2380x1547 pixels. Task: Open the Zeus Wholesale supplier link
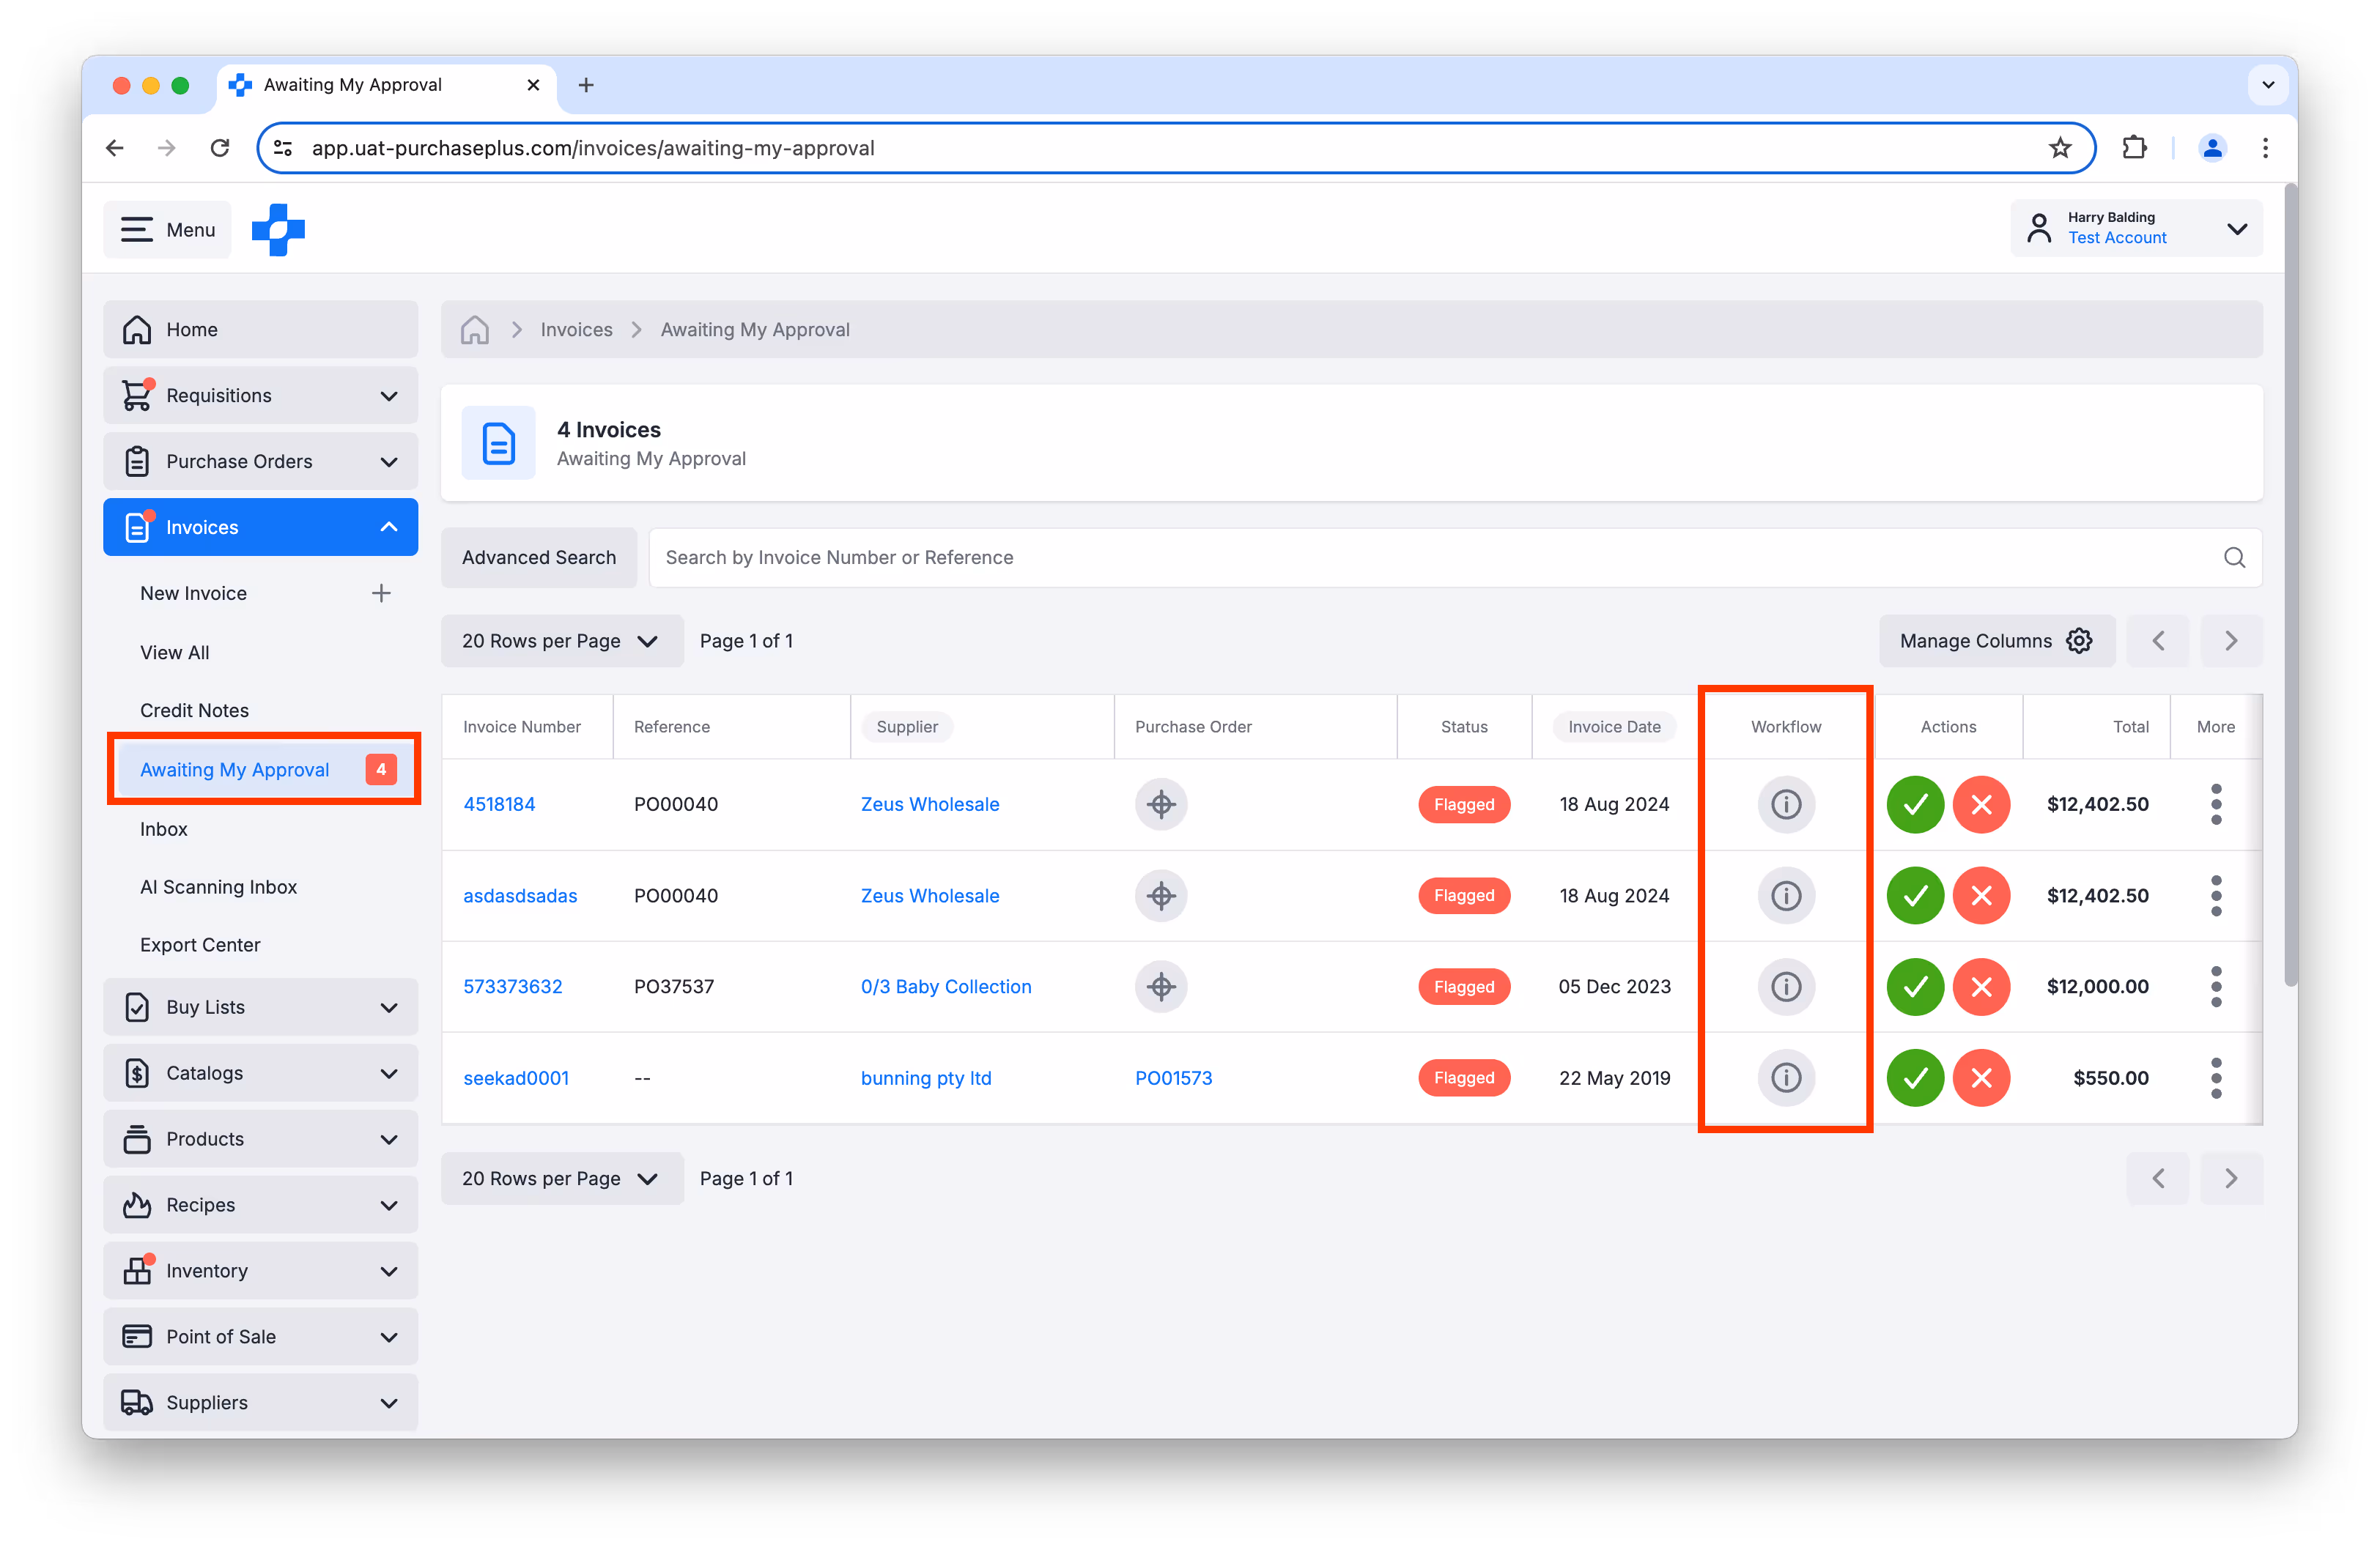pyautogui.click(x=929, y=804)
